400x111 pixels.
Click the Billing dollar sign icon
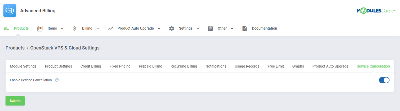pos(75,29)
